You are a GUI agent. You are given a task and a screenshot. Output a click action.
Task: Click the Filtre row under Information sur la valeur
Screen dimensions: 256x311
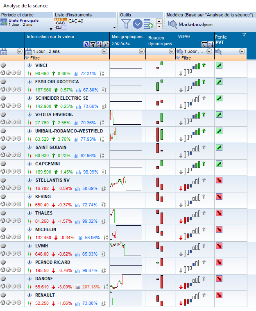coord(67,58)
